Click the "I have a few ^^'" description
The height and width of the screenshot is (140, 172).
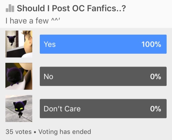pos(33,21)
